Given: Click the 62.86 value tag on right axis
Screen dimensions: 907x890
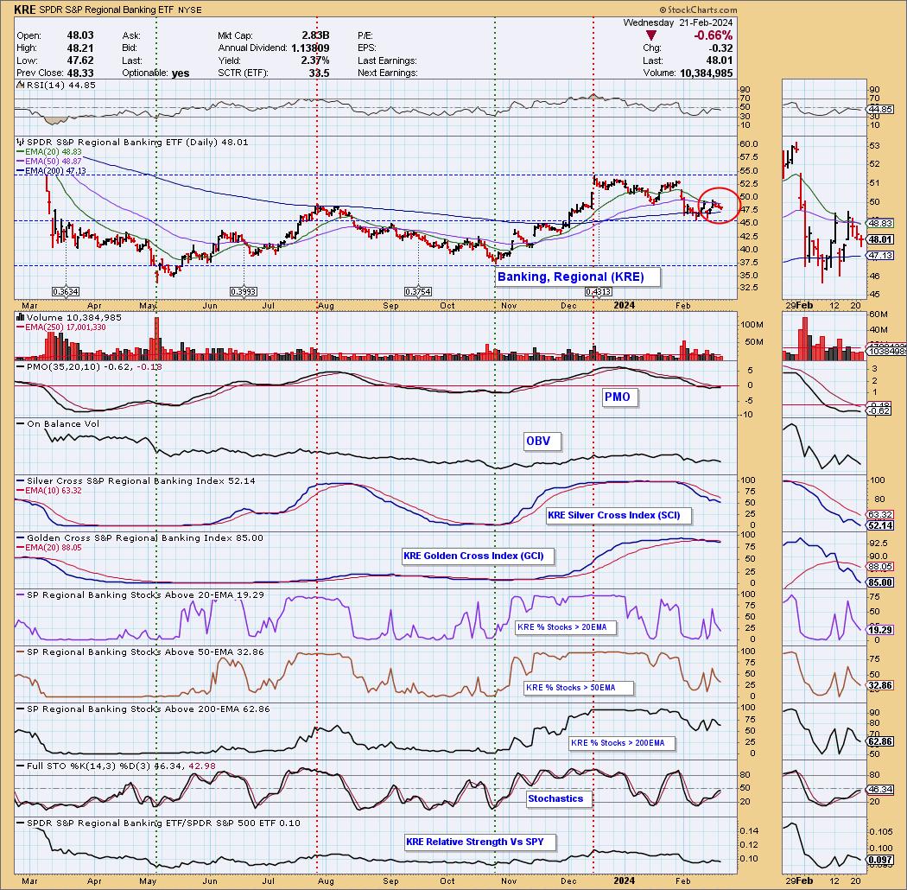Looking at the screenshot, I should coord(880,741).
